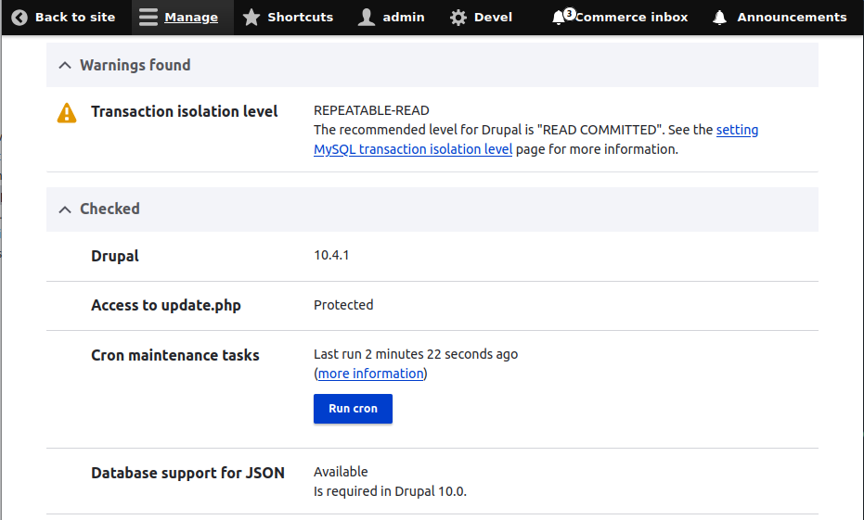Open the Devel toolbar menu
Image resolution: width=864 pixels, height=520 pixels.
(481, 18)
